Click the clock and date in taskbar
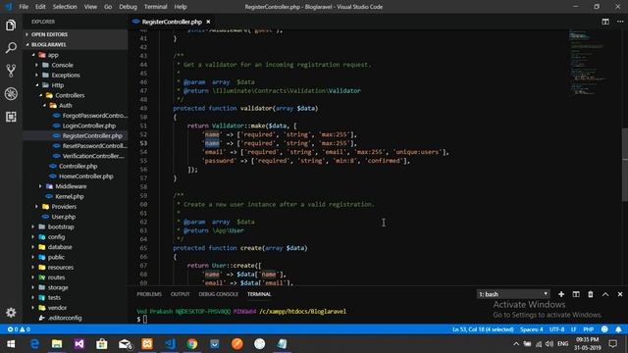This screenshot has width=628, height=353. [587, 344]
